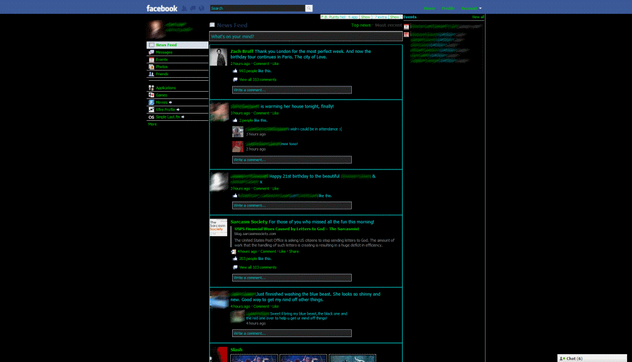Open the Chat (6) bar
The image size is (632, 362).
[x=592, y=358]
